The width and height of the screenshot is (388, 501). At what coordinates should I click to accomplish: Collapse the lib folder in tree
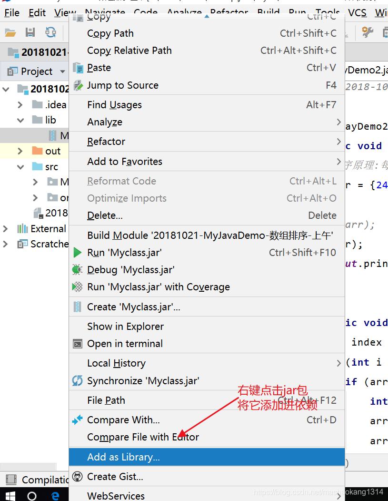[x=20, y=120]
